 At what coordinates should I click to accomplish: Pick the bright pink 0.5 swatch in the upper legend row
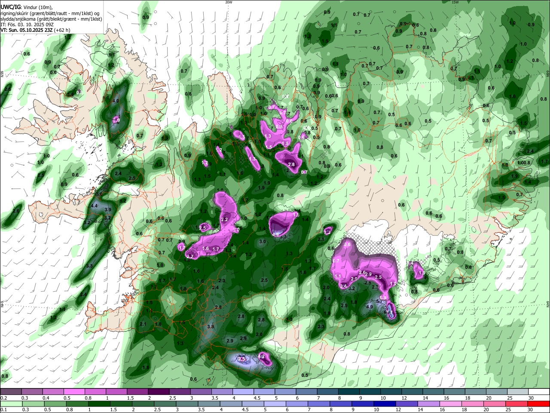click(x=74, y=391)
